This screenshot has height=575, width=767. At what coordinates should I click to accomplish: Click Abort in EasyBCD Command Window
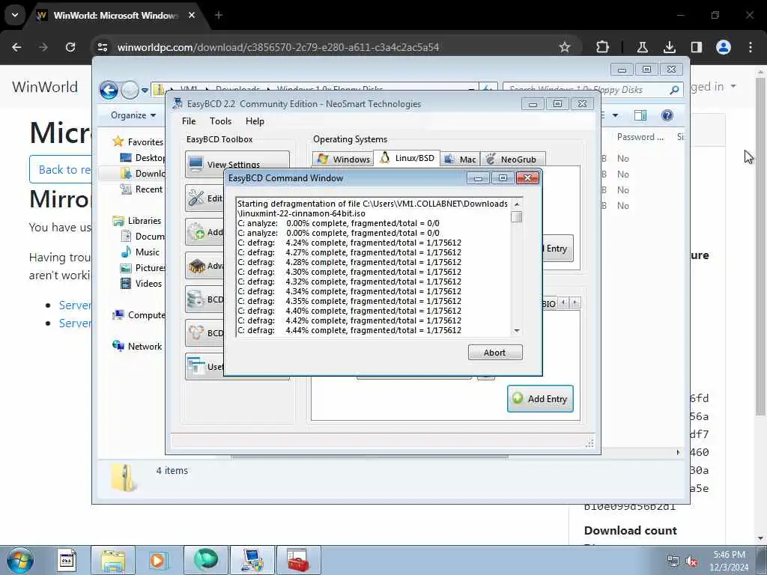[x=495, y=353]
